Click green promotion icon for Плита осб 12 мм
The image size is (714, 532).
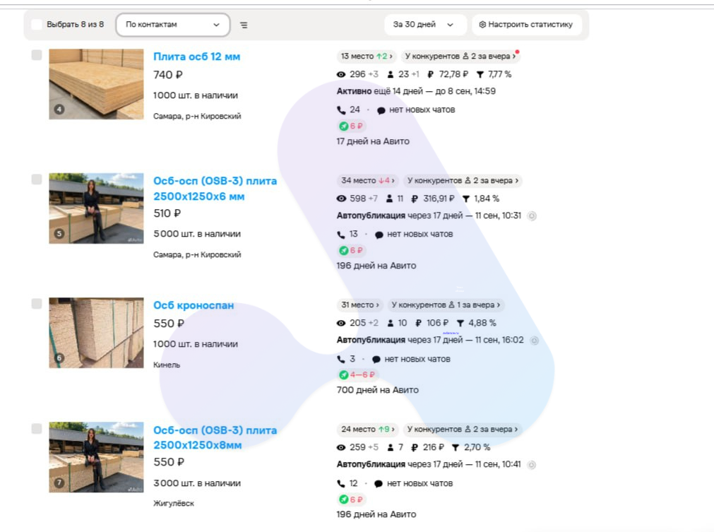coord(344,126)
